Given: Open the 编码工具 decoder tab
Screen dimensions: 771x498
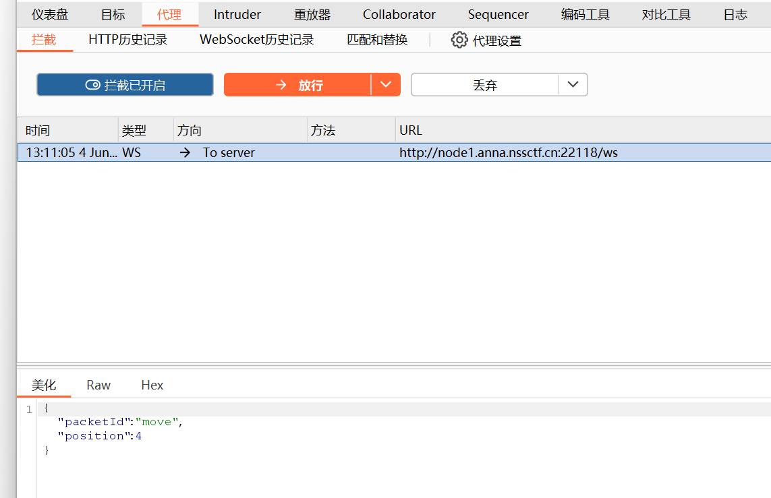Looking at the screenshot, I should [585, 15].
